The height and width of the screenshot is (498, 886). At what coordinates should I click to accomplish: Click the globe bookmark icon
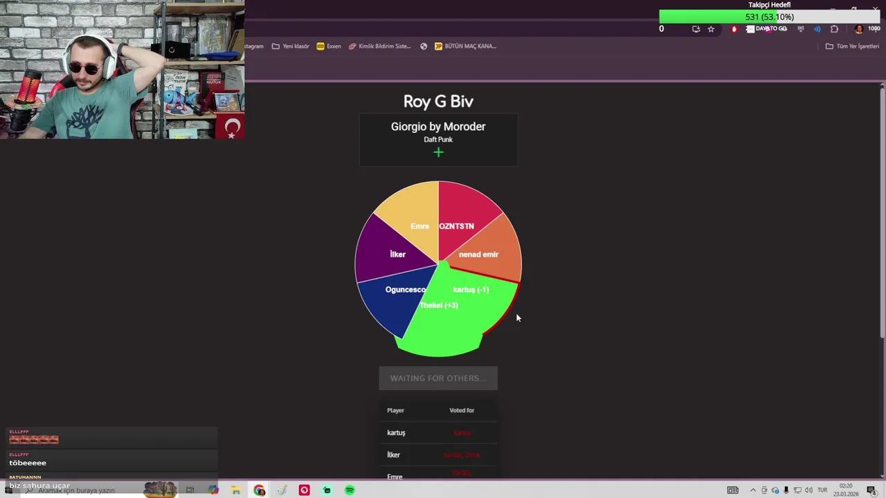[x=424, y=46]
